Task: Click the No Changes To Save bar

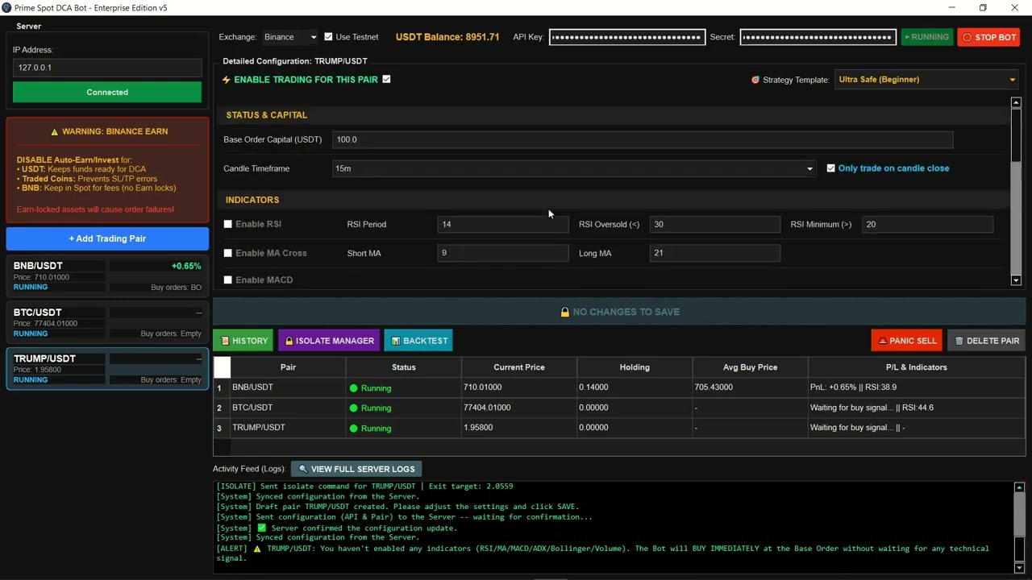Action: pyautogui.click(x=619, y=312)
